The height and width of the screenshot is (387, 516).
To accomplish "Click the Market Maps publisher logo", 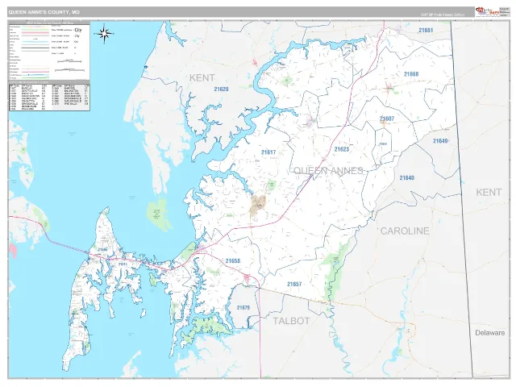I will [x=487, y=11].
